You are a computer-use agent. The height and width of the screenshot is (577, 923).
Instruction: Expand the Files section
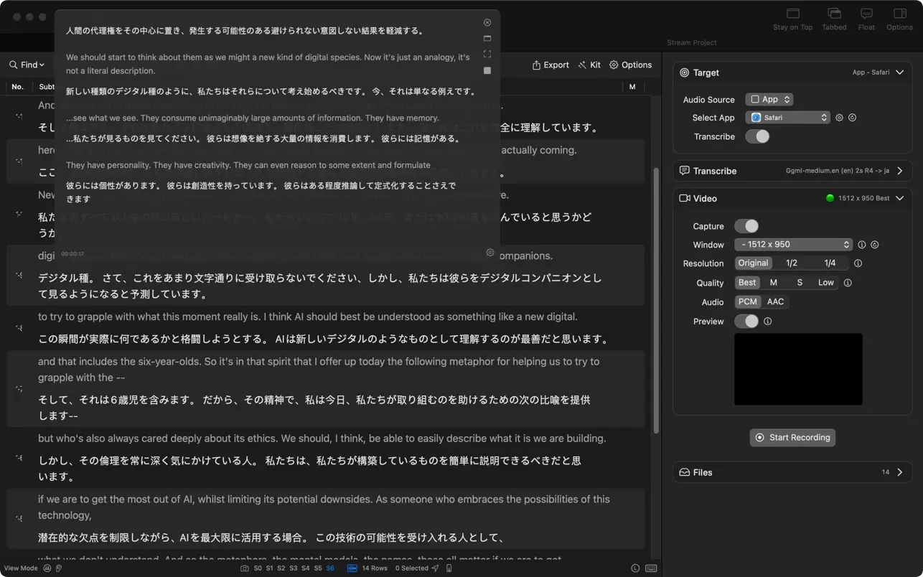pos(899,472)
